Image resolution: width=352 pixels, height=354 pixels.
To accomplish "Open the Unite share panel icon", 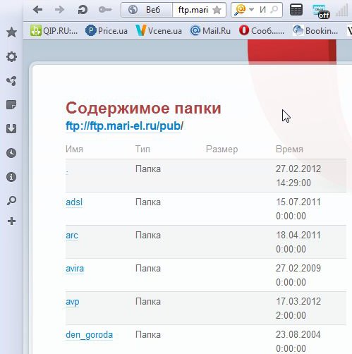I will tap(11, 81).
